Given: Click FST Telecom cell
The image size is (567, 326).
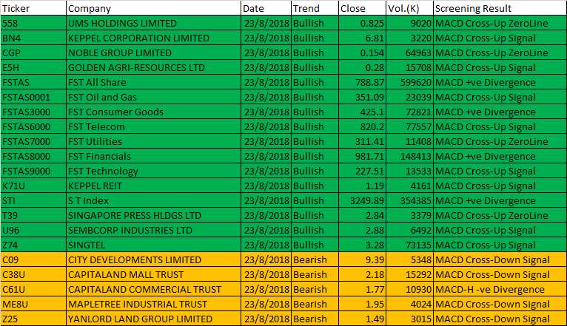Looking at the screenshot, I should 154,126.
